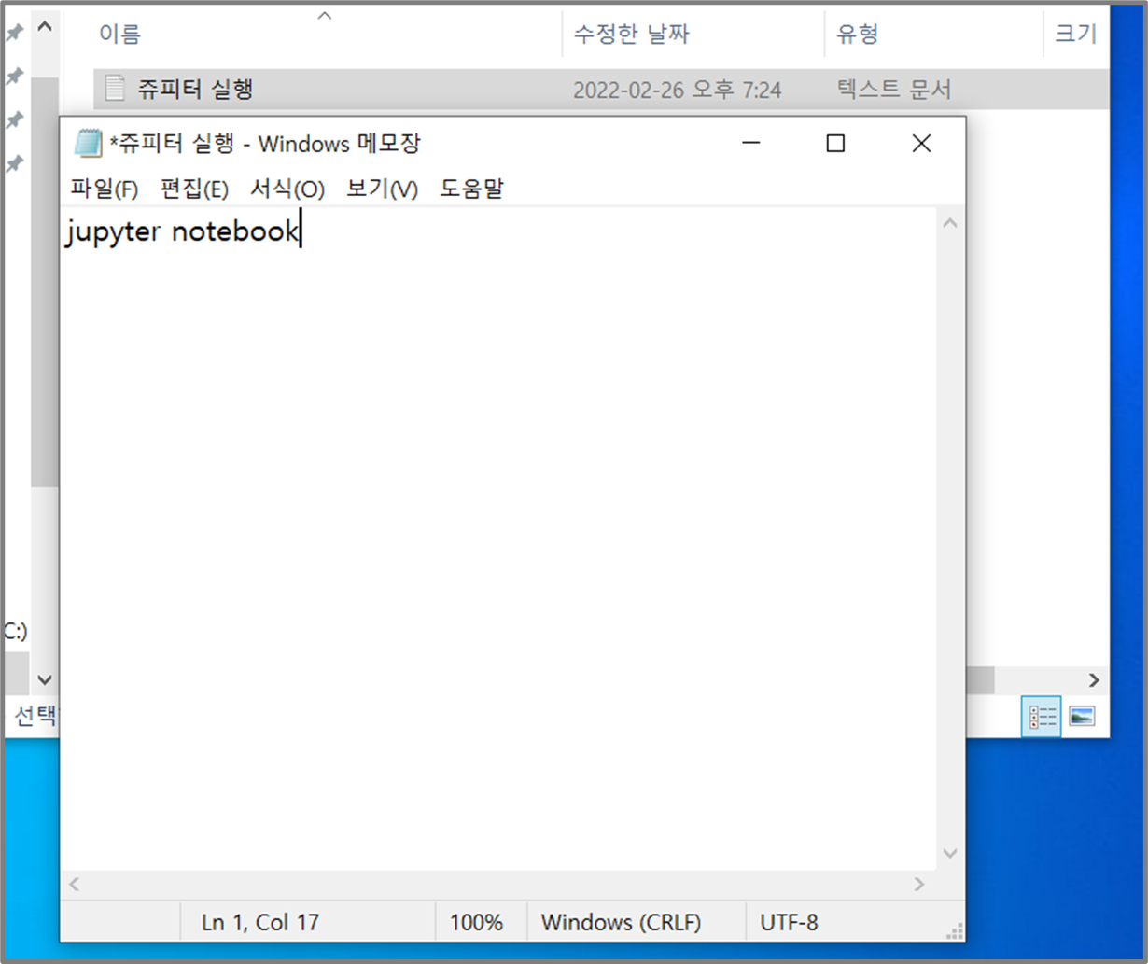Click the date '2022-02-26 오후 7:24' in Explorer
The height and width of the screenshot is (964, 1148).
click(x=677, y=91)
